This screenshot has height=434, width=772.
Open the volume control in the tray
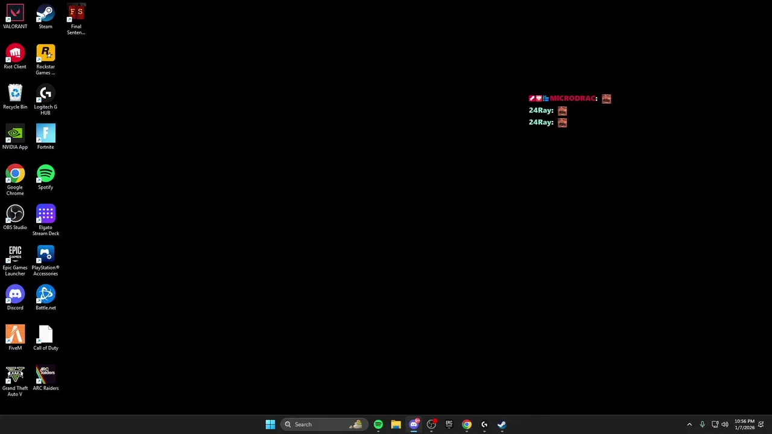(x=725, y=424)
